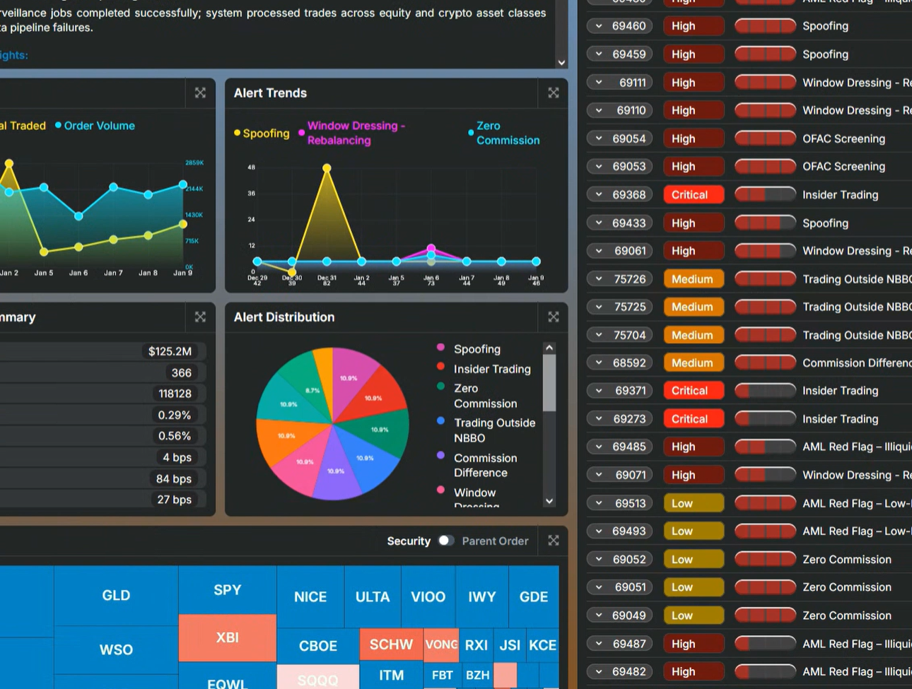912x689 pixels.
Task: Select the Security label on the heatmap
Action: point(409,541)
